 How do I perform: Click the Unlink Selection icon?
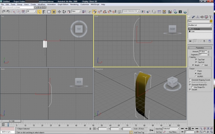coord(19,12)
